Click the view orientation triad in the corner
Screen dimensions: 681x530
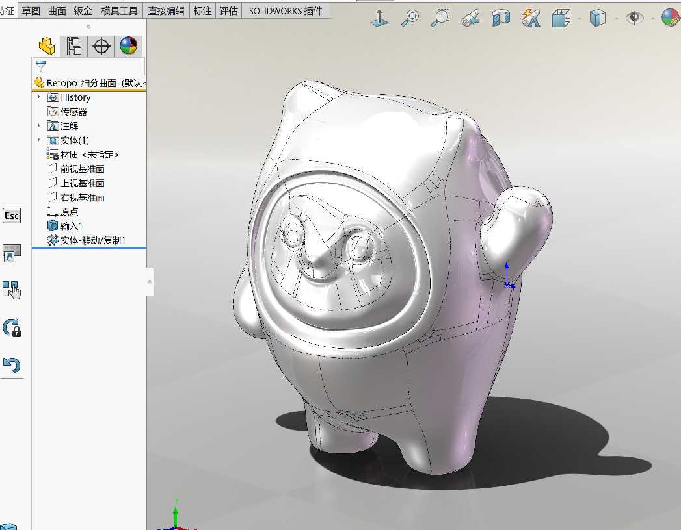(176, 516)
